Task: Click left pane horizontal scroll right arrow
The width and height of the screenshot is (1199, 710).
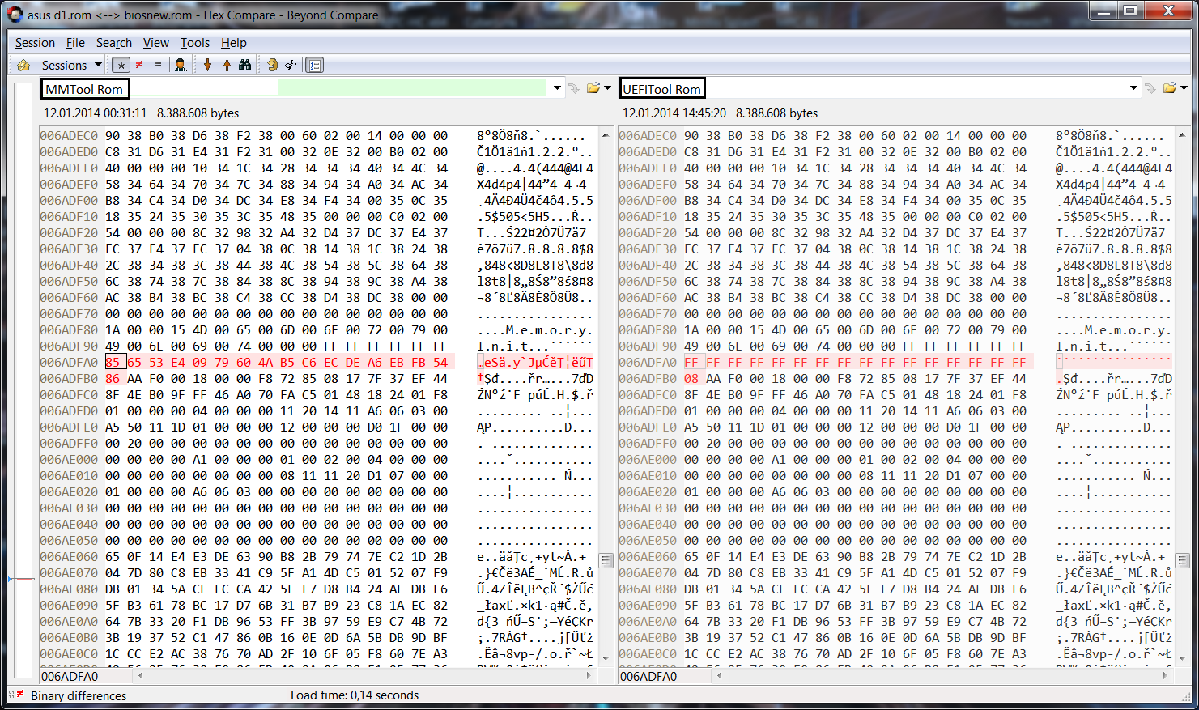Action: [589, 675]
